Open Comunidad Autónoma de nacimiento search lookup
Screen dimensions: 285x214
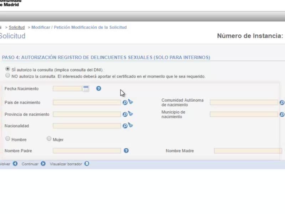(282, 103)
